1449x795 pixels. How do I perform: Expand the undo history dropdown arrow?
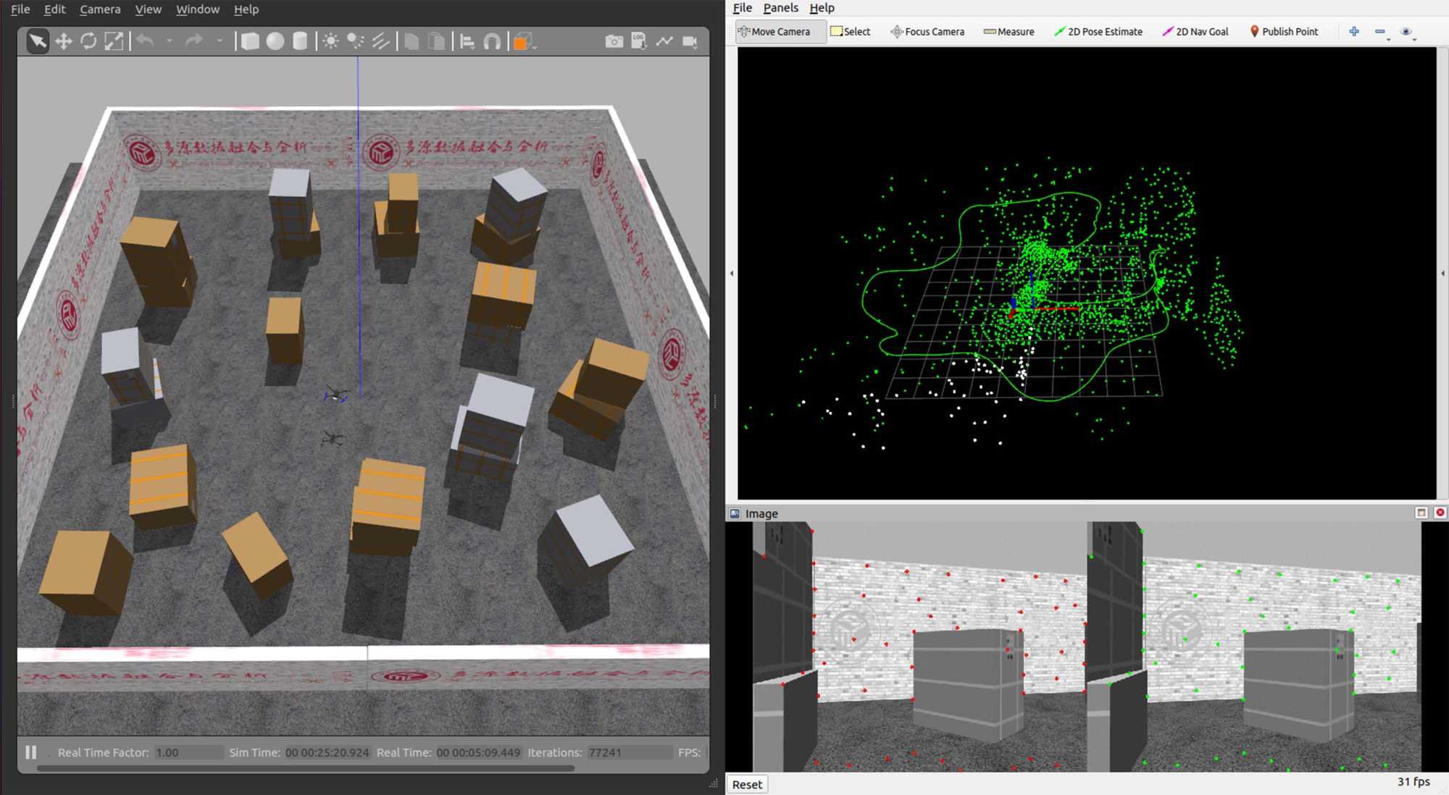click(170, 41)
